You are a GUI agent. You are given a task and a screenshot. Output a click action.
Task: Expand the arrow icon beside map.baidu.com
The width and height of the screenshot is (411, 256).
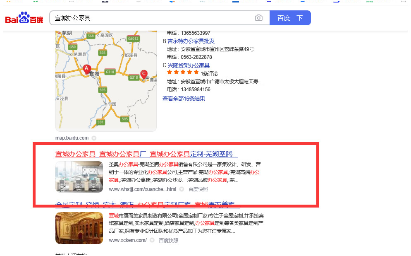pos(94,138)
